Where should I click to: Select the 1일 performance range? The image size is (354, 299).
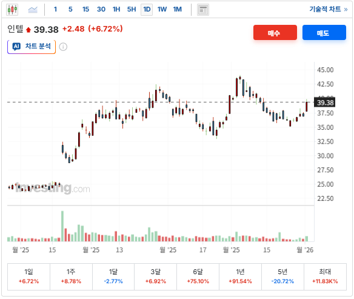[28, 277]
